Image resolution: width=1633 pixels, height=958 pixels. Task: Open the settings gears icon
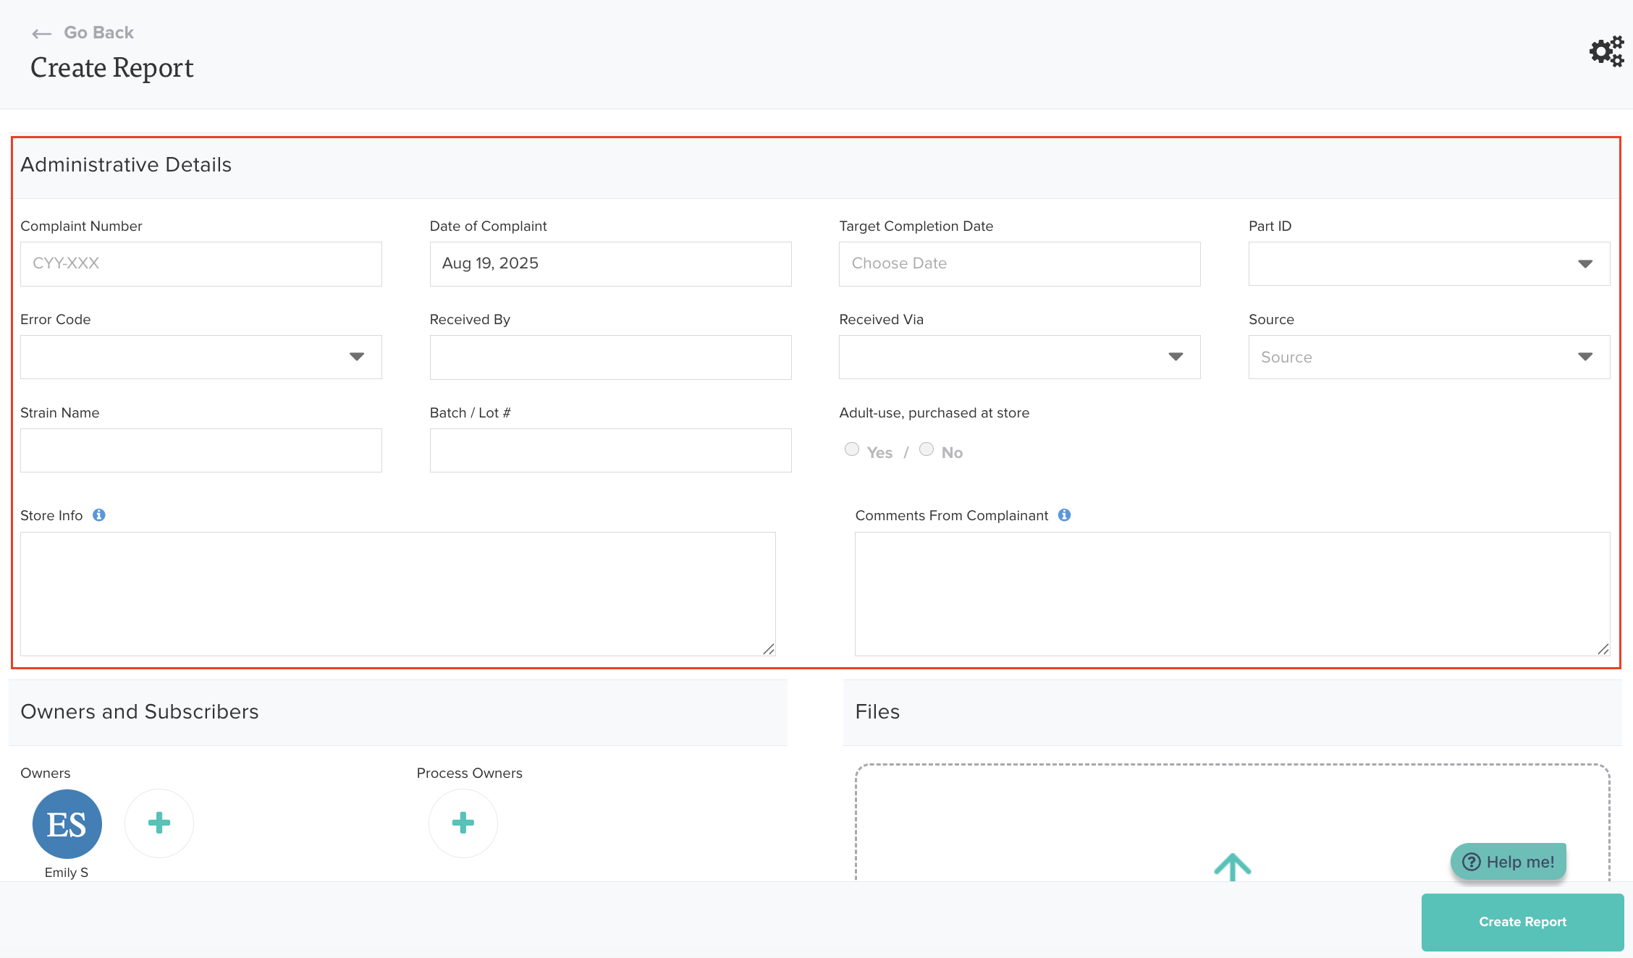point(1606,51)
